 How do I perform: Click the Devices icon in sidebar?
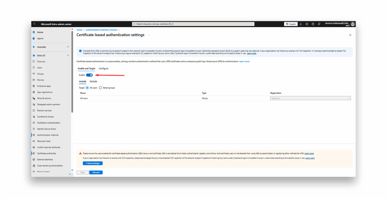point(34,80)
